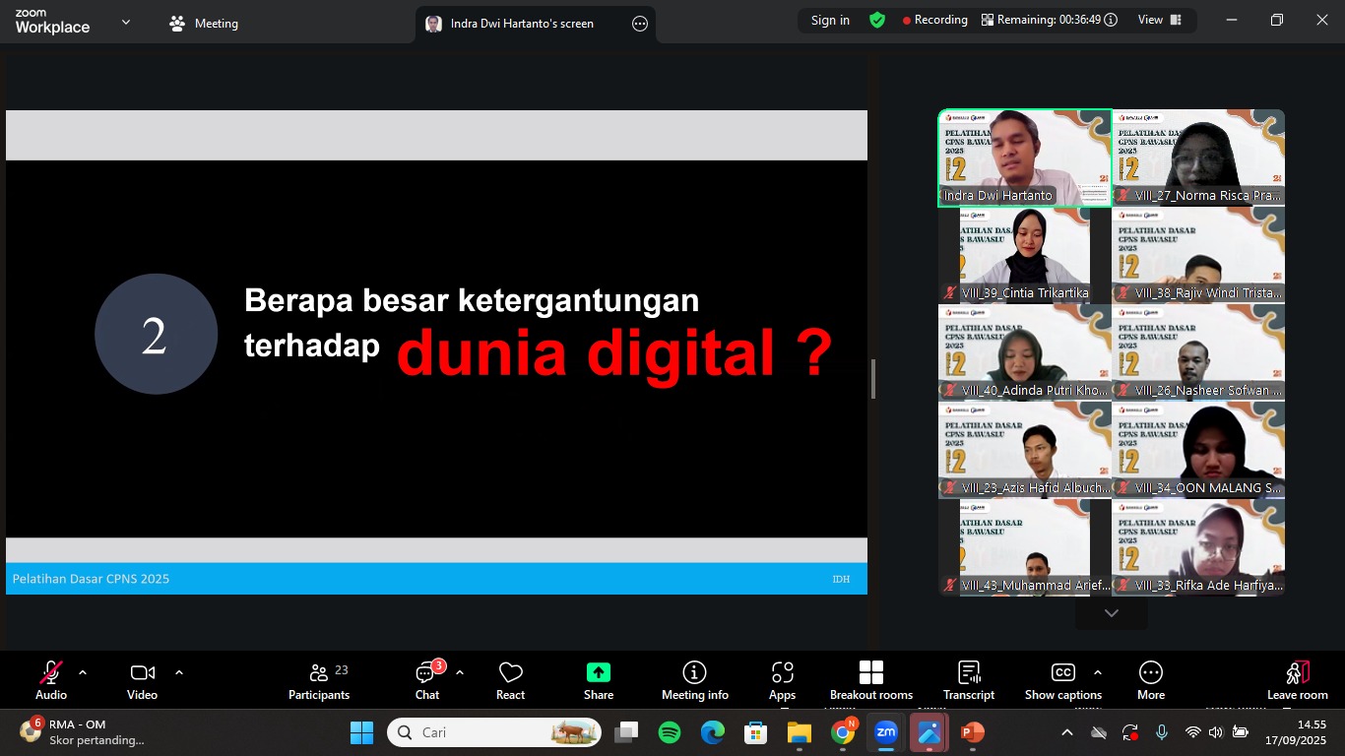Image resolution: width=1345 pixels, height=756 pixels.
Task: Open the Chat panel
Action: pos(426,679)
